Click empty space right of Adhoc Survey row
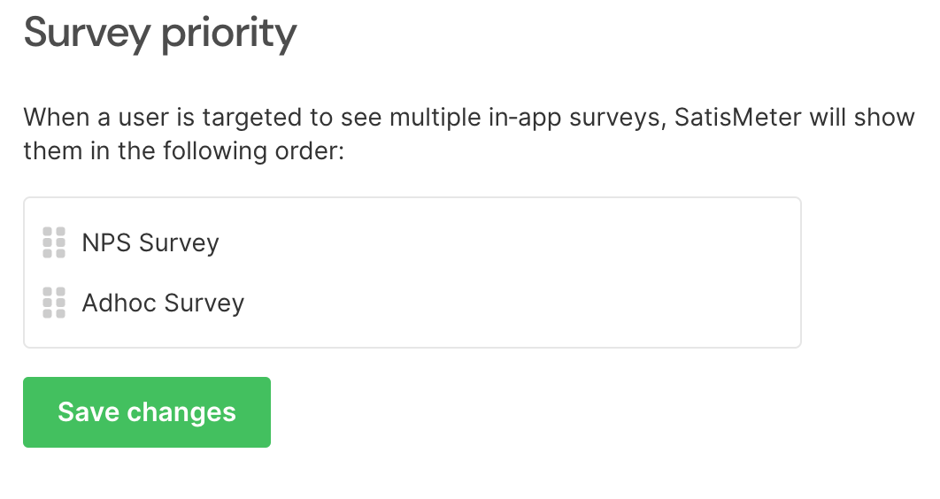This screenshot has width=940, height=499. [x=521, y=303]
